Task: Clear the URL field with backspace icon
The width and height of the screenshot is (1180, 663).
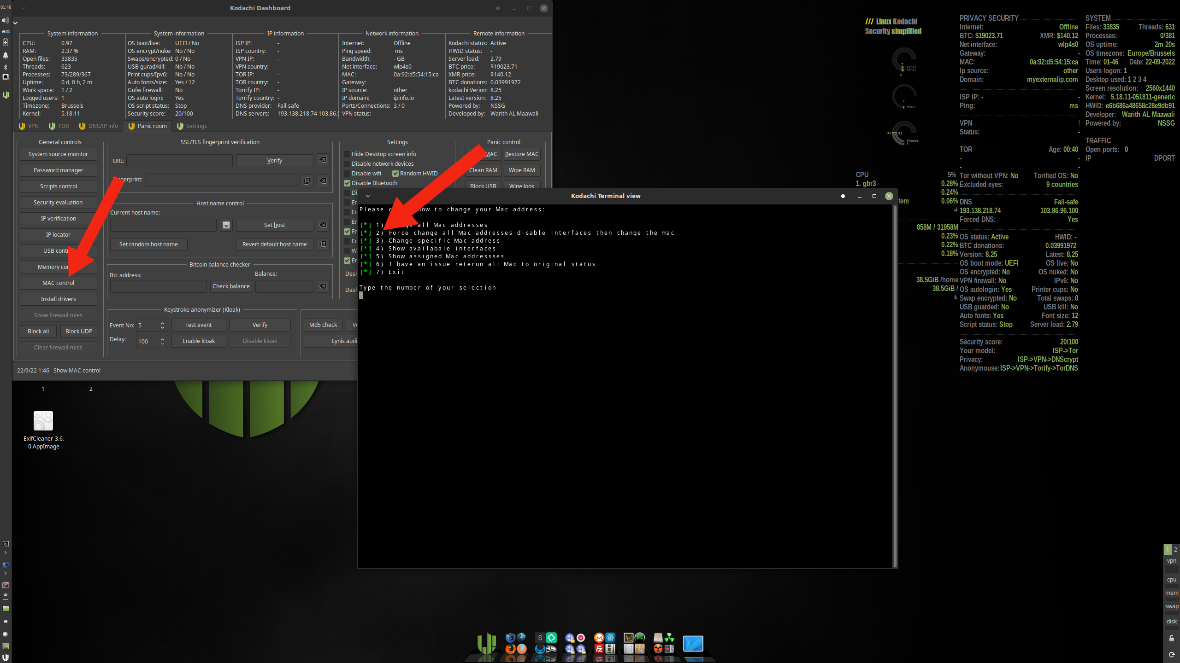Action: click(x=323, y=160)
